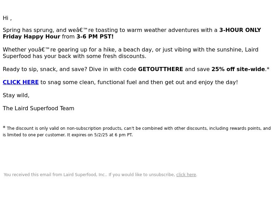The width and height of the screenshot is (274, 206).
Task: Click the bold '3-HOUR ONLY' text
Action: pos(240,30)
